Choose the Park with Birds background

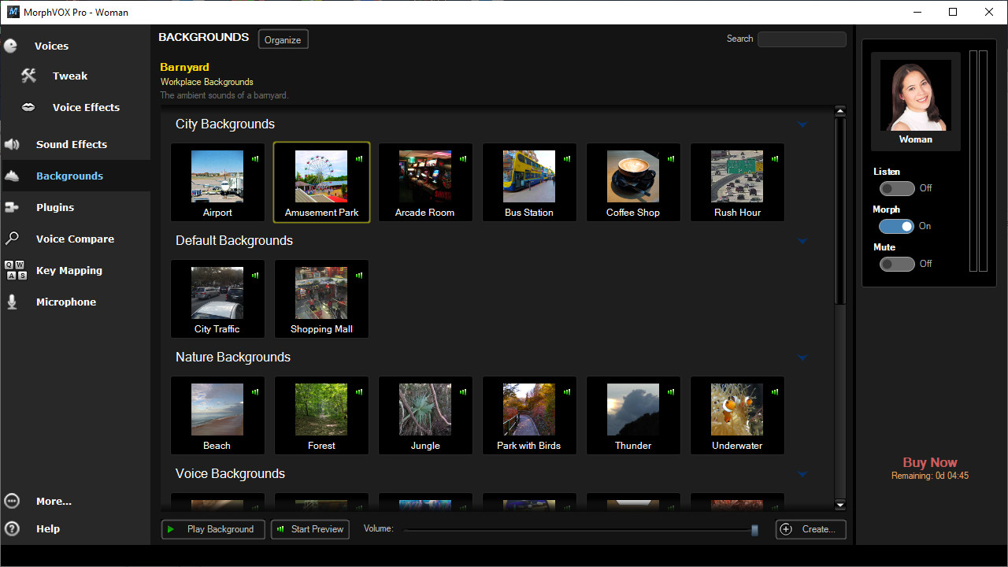529,416
